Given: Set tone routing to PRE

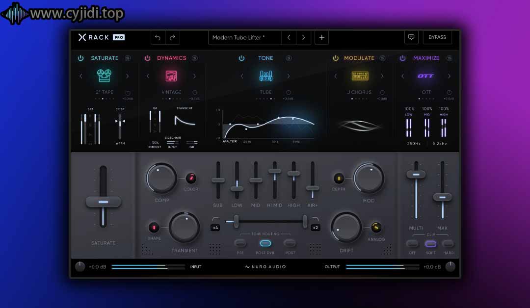Looking at the screenshot, I should (x=240, y=243).
